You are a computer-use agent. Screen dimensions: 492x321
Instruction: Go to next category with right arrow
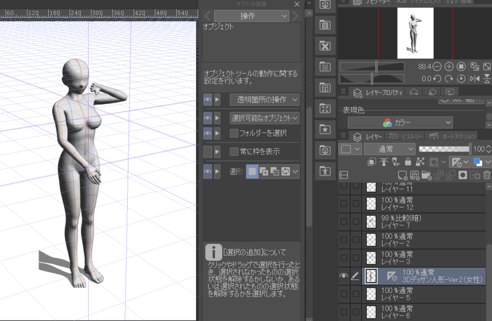[x=295, y=16]
